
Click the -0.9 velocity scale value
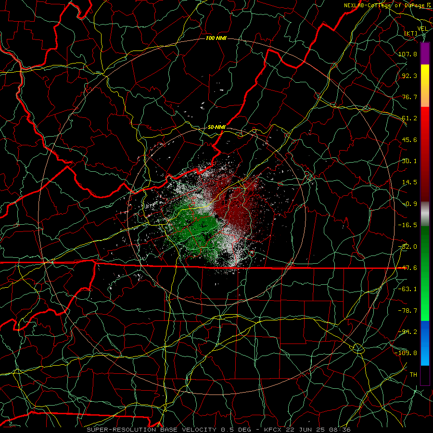point(409,204)
